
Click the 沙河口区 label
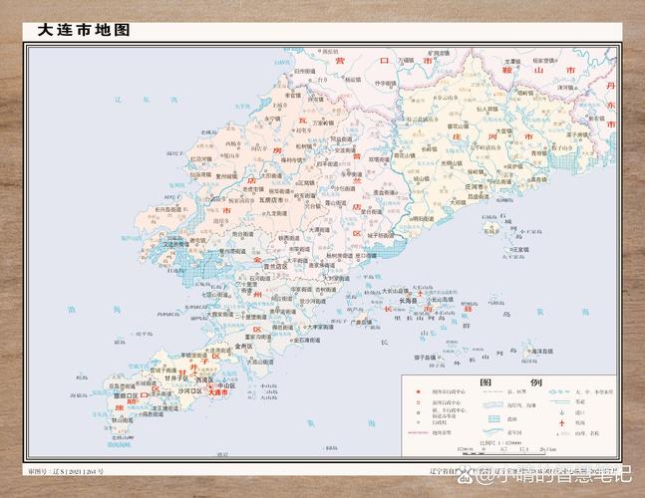click(x=190, y=391)
